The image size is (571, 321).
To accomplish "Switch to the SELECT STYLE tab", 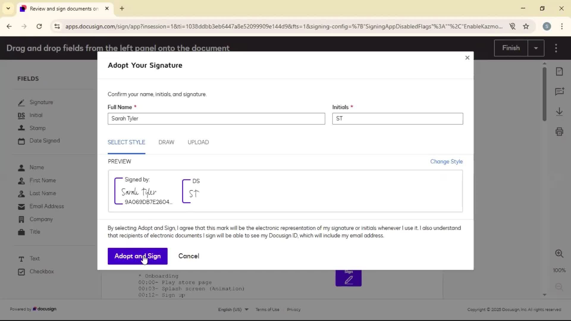I will click(126, 142).
